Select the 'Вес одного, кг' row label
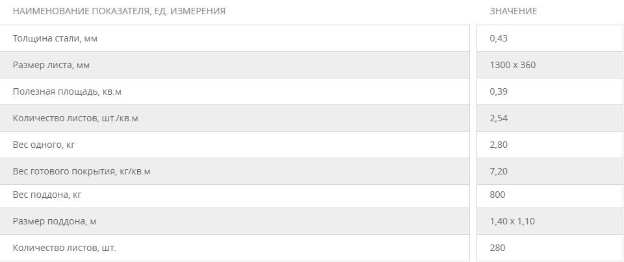624x262 pixels. [44, 145]
